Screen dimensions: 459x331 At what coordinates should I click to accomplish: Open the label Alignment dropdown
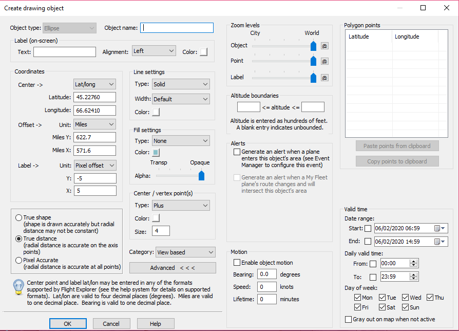click(154, 51)
